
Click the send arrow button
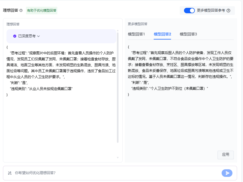pos(227,173)
